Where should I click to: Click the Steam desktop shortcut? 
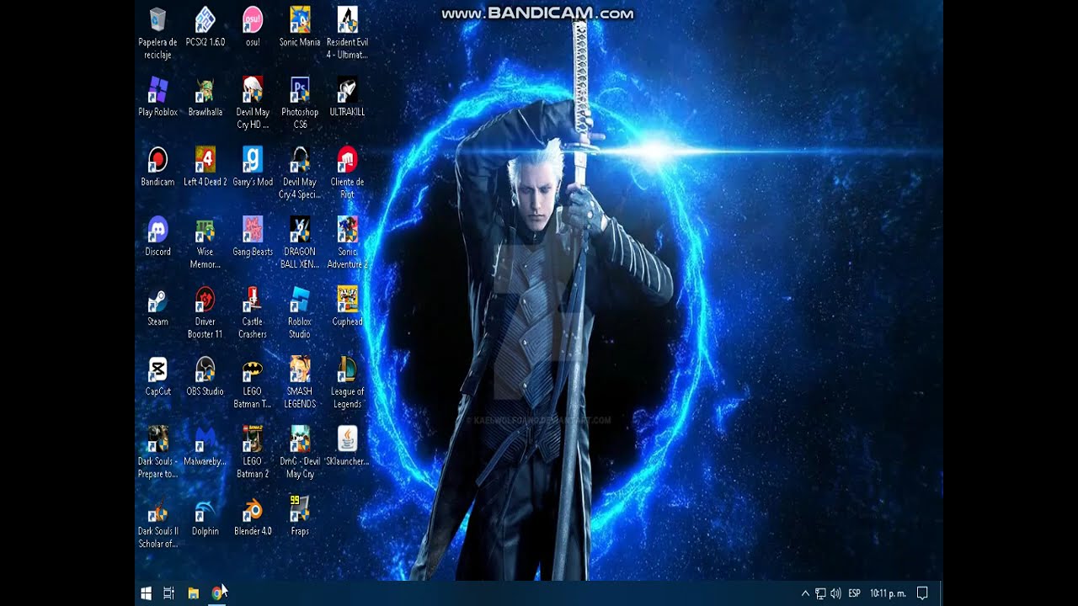[x=157, y=306]
